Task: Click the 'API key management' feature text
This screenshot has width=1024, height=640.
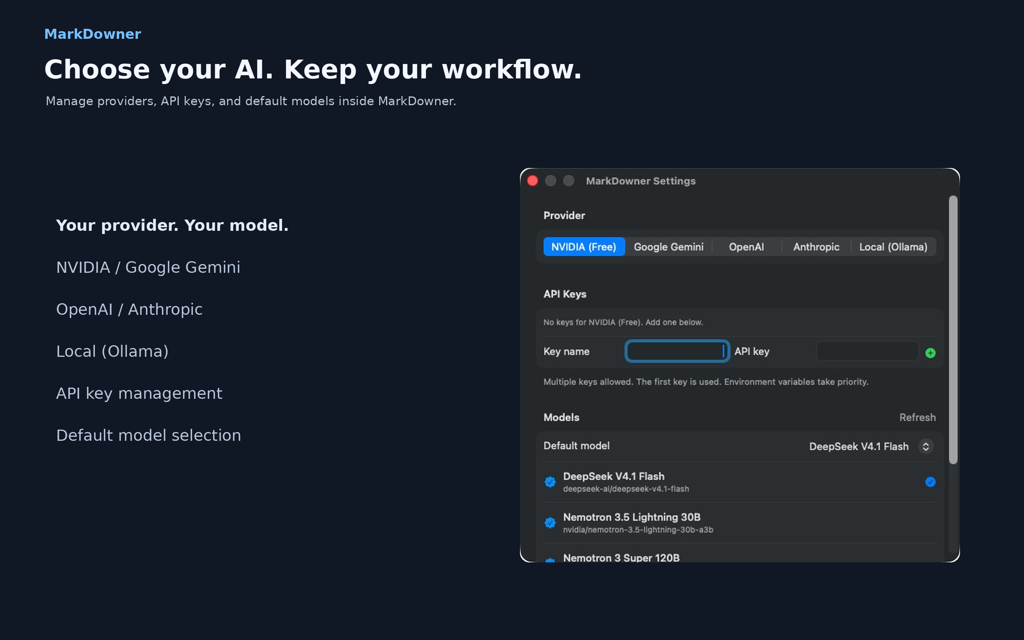Action: [139, 394]
